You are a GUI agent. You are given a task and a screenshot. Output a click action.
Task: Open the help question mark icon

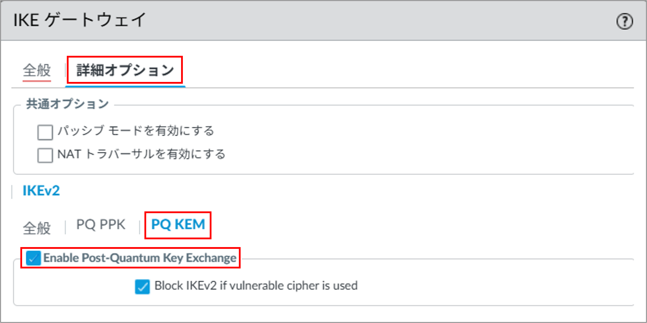pyautogui.click(x=624, y=21)
